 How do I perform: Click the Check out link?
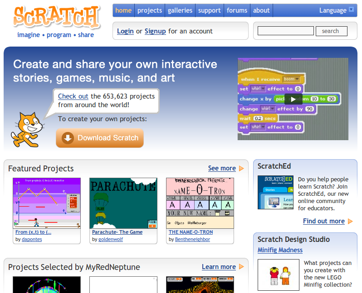click(x=73, y=96)
